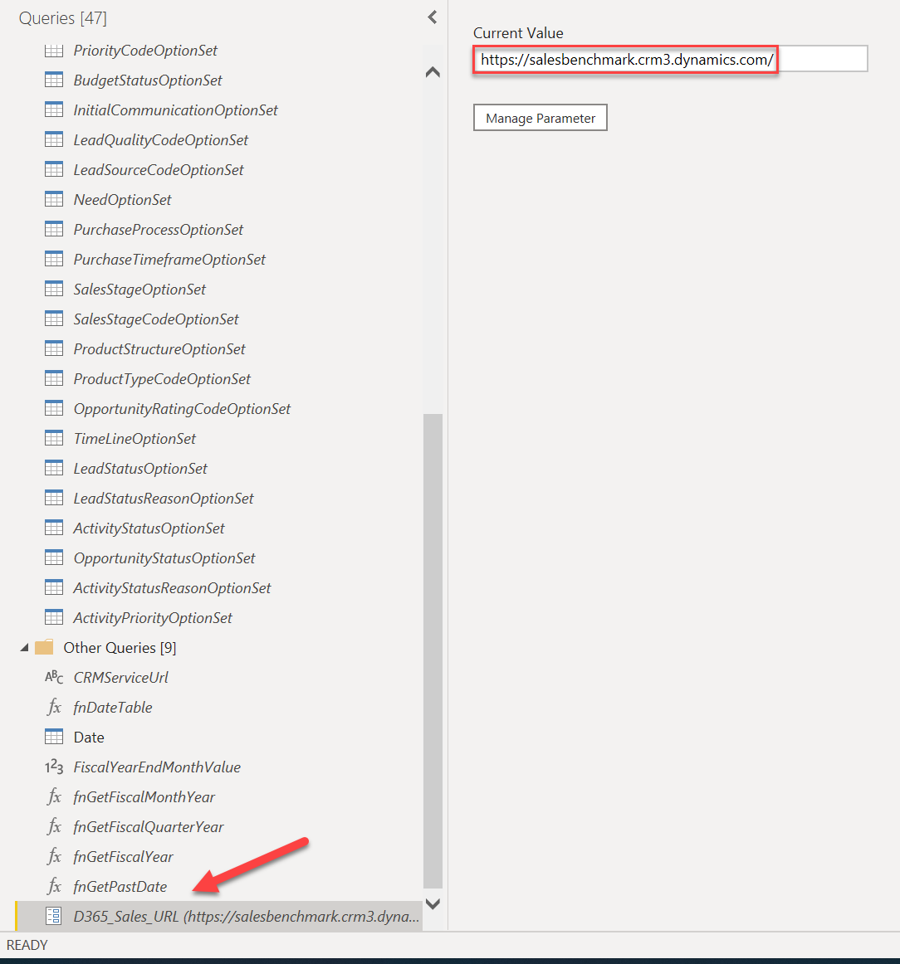Select the D365_Sales_URL parameter query
Image resolution: width=900 pixels, height=964 pixels.
pyautogui.click(x=219, y=916)
